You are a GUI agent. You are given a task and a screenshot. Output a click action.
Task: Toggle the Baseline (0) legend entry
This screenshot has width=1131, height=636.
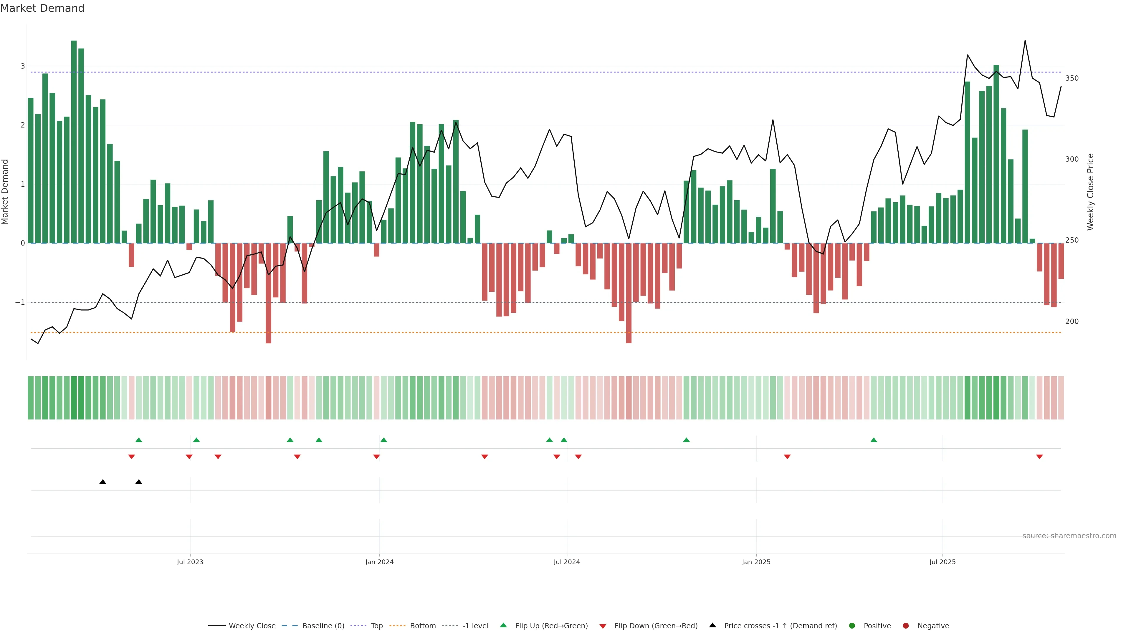[323, 626]
